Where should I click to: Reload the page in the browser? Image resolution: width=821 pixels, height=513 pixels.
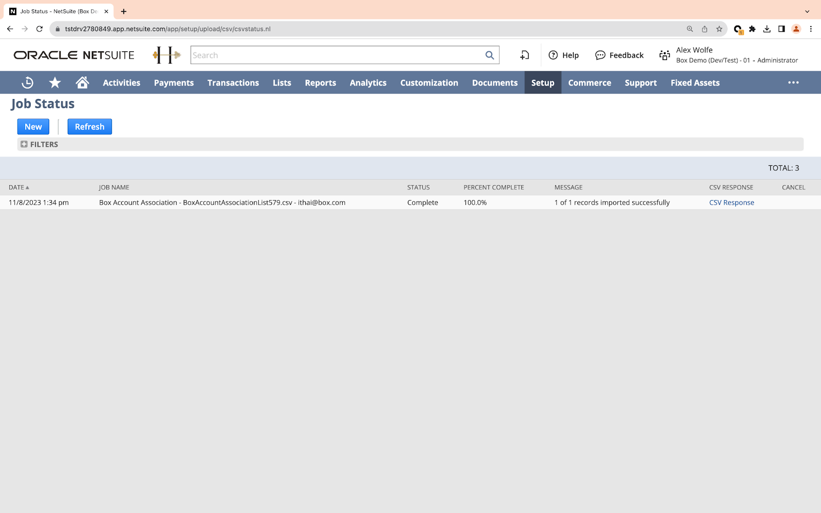tap(40, 29)
